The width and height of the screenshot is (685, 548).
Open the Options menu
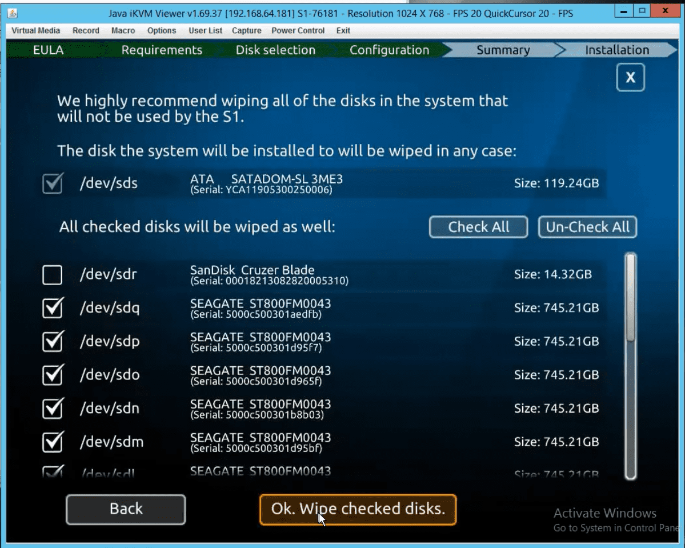[162, 31]
